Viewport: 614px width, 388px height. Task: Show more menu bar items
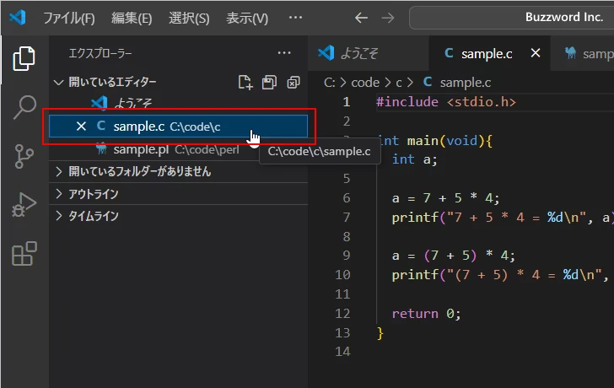295,18
